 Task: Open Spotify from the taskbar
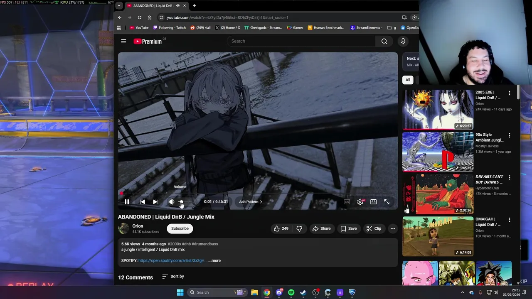(291, 292)
